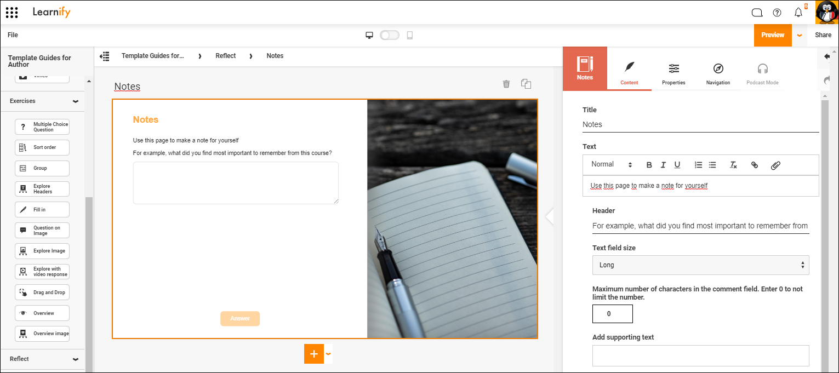
Task: Clear text formatting icon
Action: 734,165
